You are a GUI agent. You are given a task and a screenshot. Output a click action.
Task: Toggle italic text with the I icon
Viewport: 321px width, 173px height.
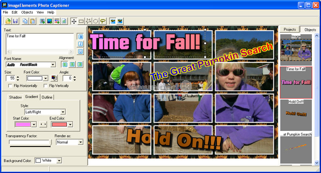(x=80, y=44)
